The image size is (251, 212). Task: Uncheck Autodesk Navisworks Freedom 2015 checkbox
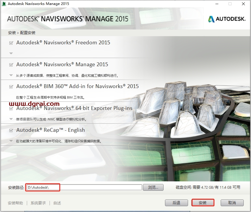click(x=11, y=43)
